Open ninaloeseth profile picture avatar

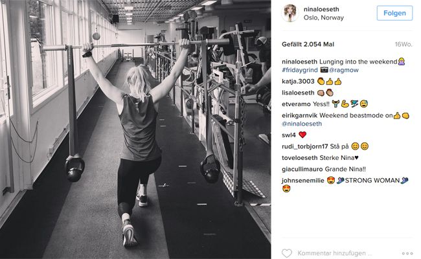tap(290, 13)
